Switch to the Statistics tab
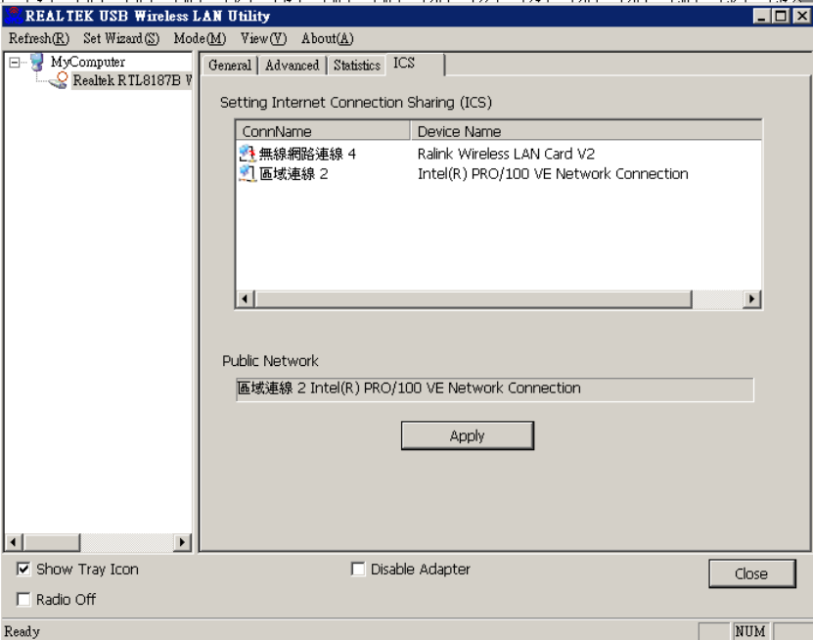The image size is (813, 640). click(x=357, y=66)
